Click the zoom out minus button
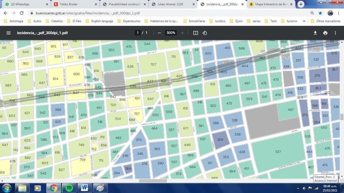The image size is (344, 193). 159,33
